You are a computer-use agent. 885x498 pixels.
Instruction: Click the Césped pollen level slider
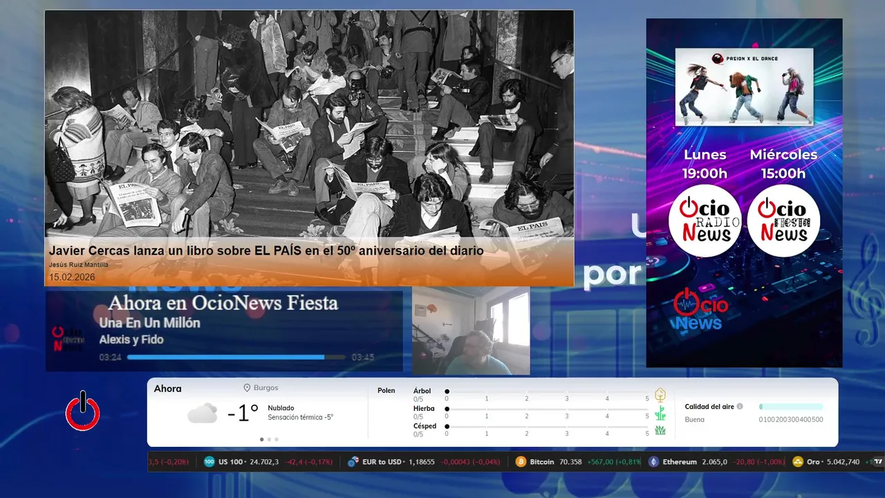[548, 427]
